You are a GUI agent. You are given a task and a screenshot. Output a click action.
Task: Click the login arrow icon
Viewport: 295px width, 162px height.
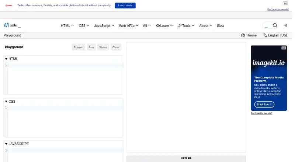[x=285, y=25]
